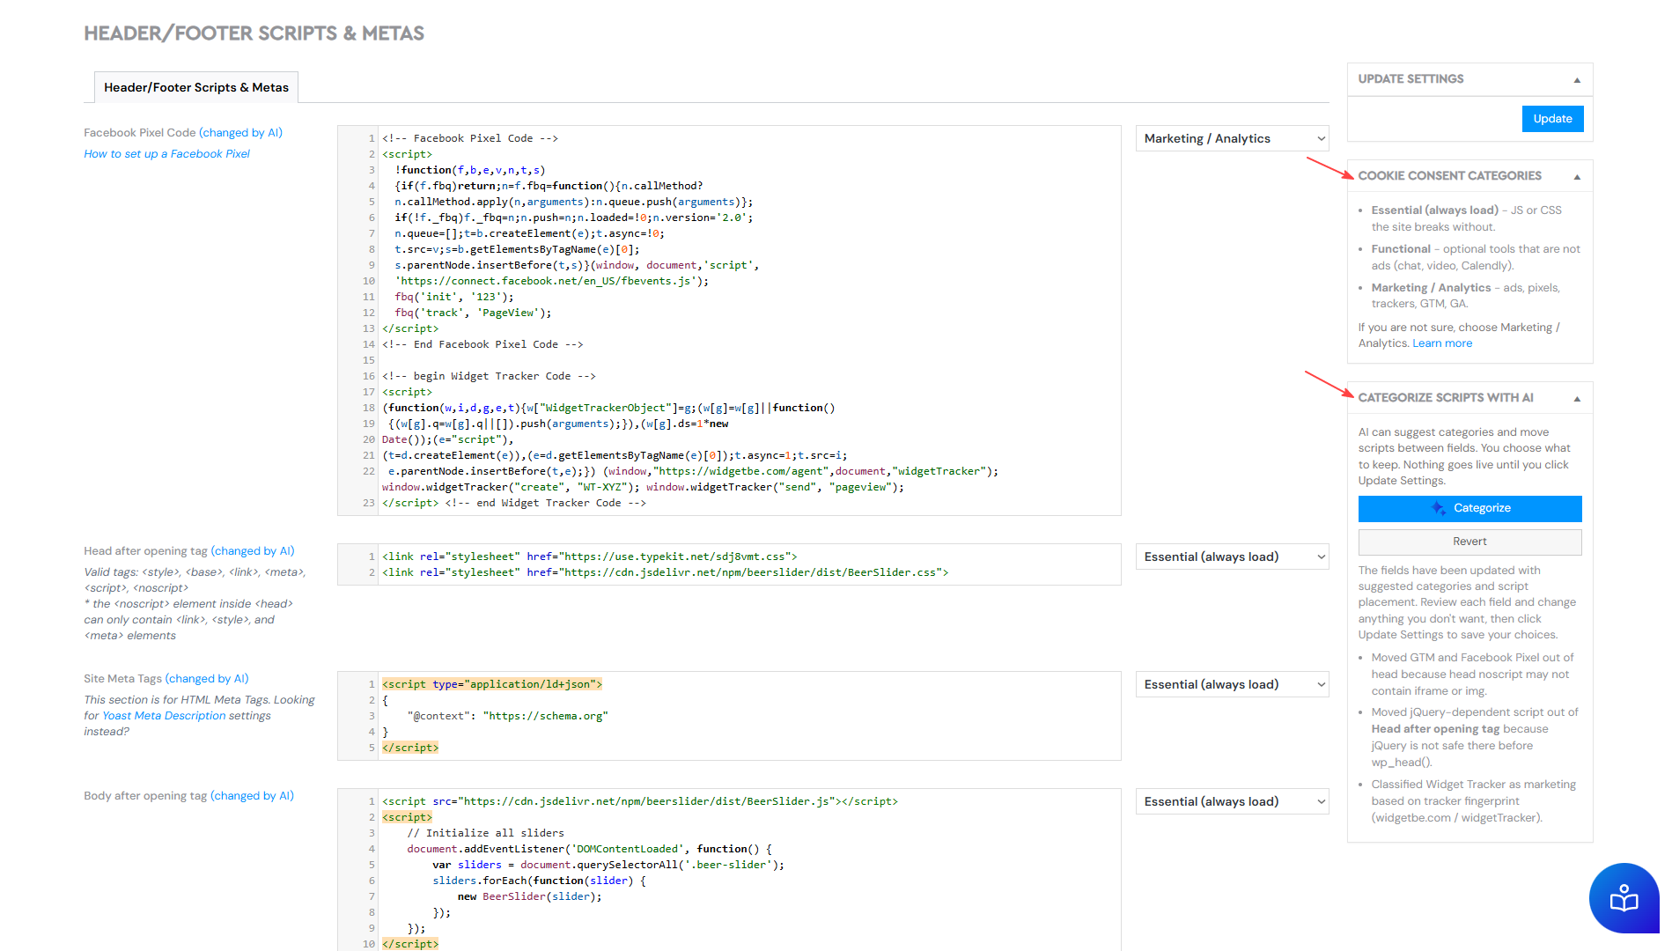Collapse the Categorize Scripts With AI panel
This screenshot has height=951, width=1672.
click(1577, 398)
